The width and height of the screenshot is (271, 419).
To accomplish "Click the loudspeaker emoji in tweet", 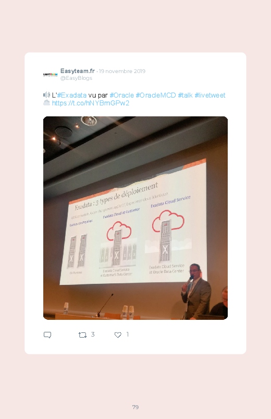I will [x=47, y=95].
